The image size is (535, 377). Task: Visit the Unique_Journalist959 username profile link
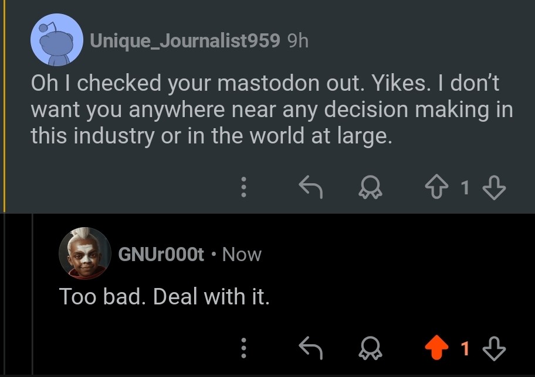[x=185, y=40]
